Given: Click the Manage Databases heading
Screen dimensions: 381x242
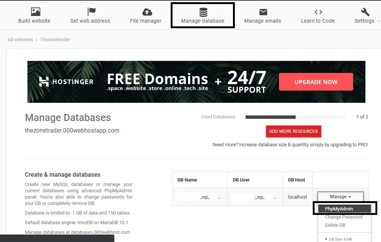Looking at the screenshot, I should pyautogui.click(x=68, y=118).
